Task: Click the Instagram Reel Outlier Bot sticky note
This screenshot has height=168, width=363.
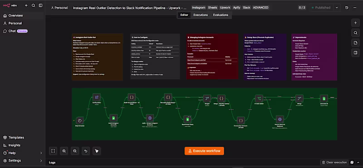Action: click(x=98, y=57)
